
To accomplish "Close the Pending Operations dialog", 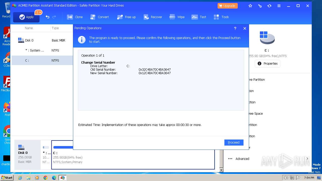I will click(245, 28).
